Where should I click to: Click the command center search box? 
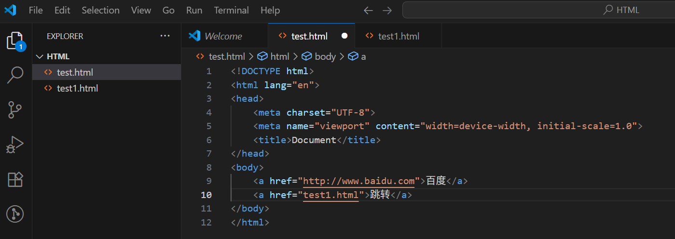(538, 10)
